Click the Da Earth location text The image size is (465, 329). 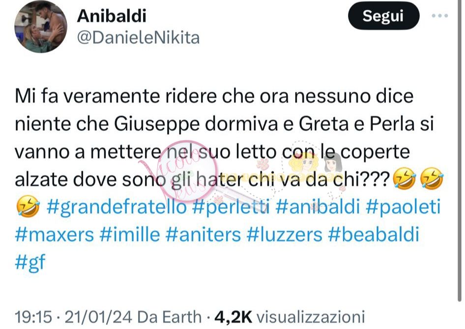169,317
